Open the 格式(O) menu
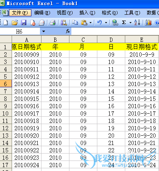Screen dimensions: 159x171 click(x=110, y=13)
